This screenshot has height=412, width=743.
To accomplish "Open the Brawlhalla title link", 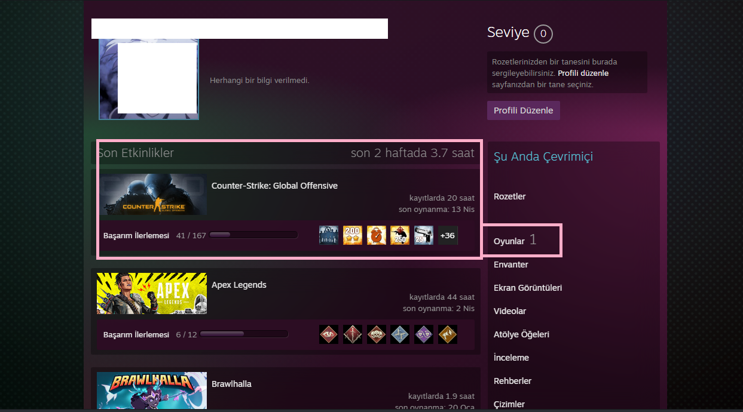I will (x=231, y=384).
